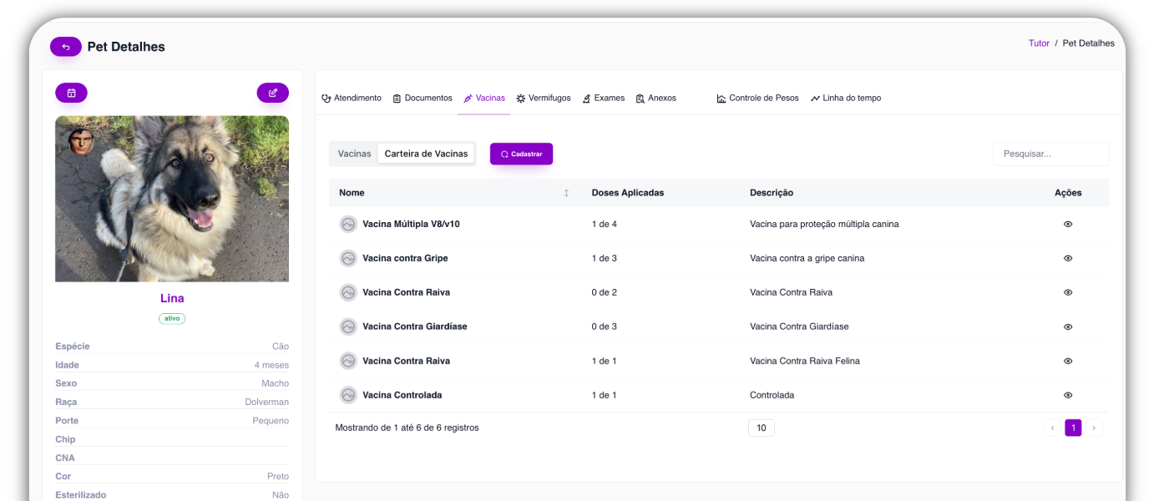
Task: View Vacina Controlada via the eye icon
Action: coord(1068,395)
